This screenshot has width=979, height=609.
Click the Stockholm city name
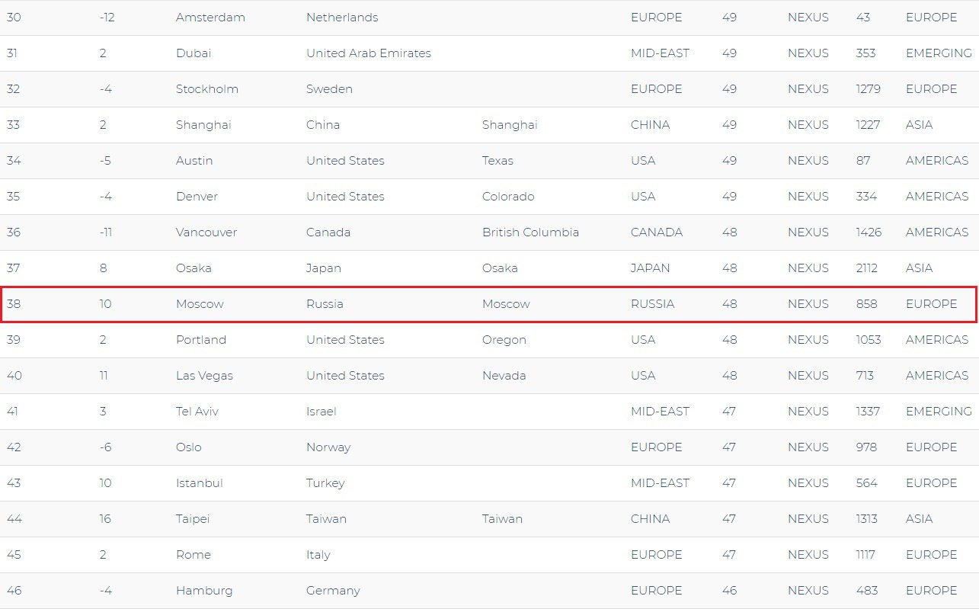pos(206,89)
